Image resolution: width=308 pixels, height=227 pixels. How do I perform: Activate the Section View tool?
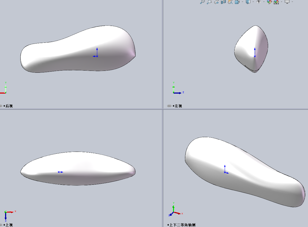tap(223, 2)
